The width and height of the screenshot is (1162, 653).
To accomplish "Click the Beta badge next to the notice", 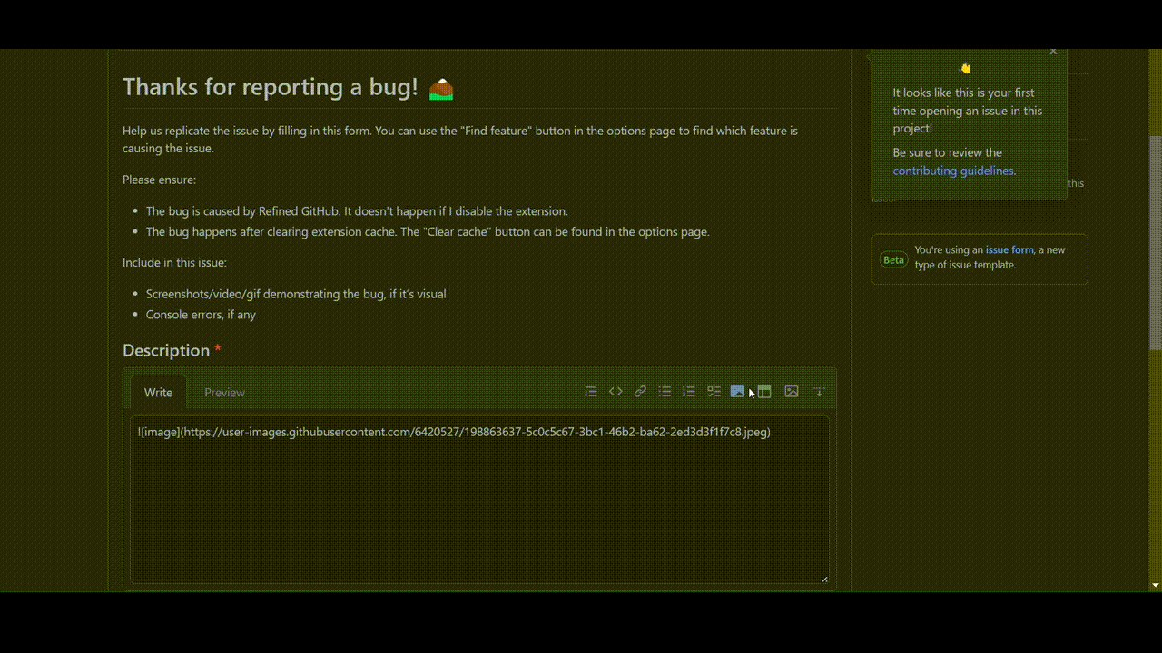I will [x=893, y=259].
